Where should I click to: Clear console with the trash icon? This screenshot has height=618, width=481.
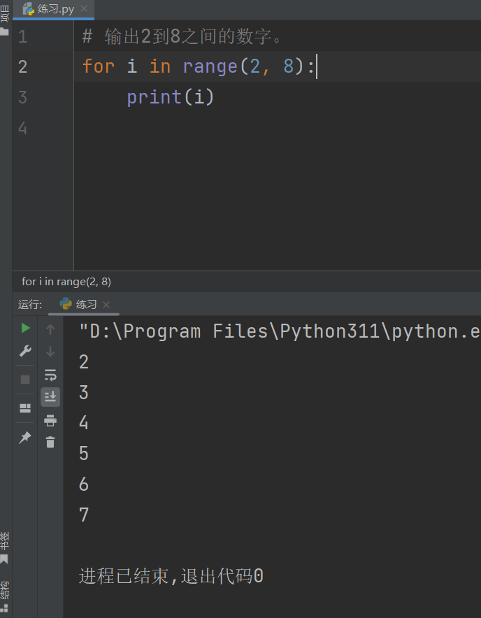(x=50, y=442)
